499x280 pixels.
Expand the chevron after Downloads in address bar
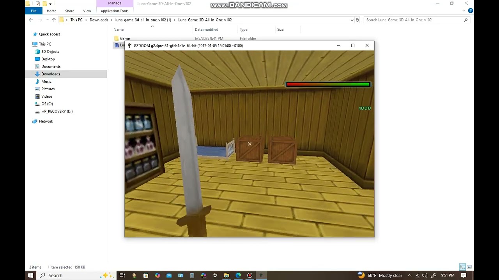112,20
